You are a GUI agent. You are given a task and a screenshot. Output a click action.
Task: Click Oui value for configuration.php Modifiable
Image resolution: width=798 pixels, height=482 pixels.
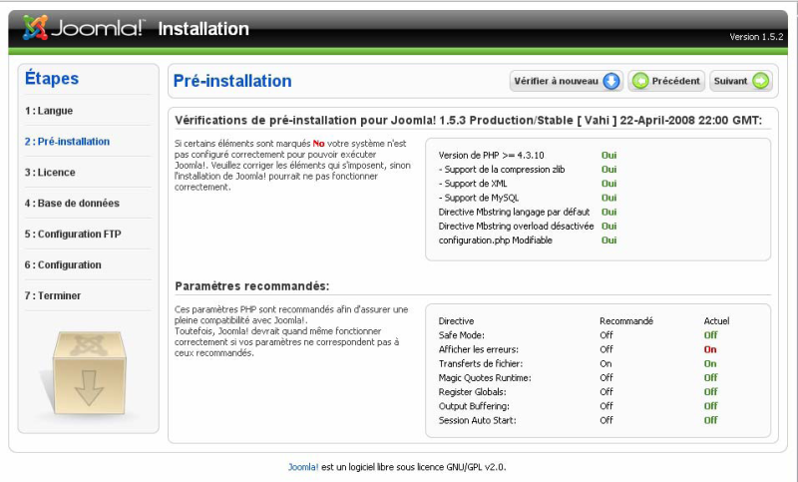pyautogui.click(x=609, y=241)
